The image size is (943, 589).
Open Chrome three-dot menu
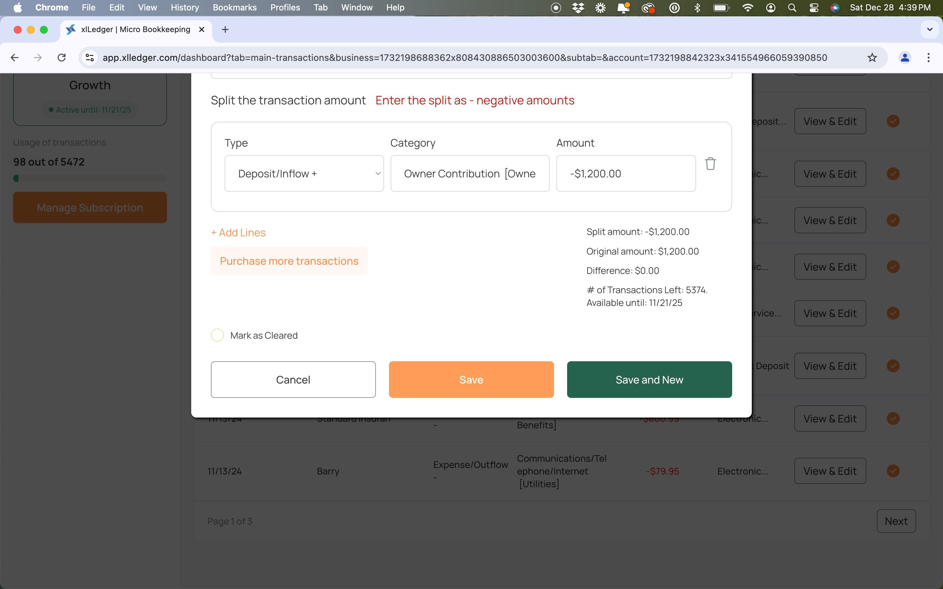point(929,58)
